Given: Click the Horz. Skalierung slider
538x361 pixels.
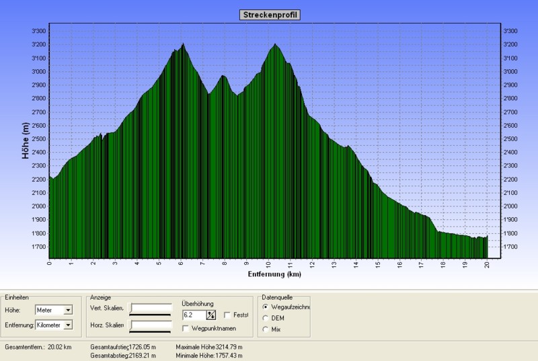Looking at the screenshot, I should coord(151,326).
